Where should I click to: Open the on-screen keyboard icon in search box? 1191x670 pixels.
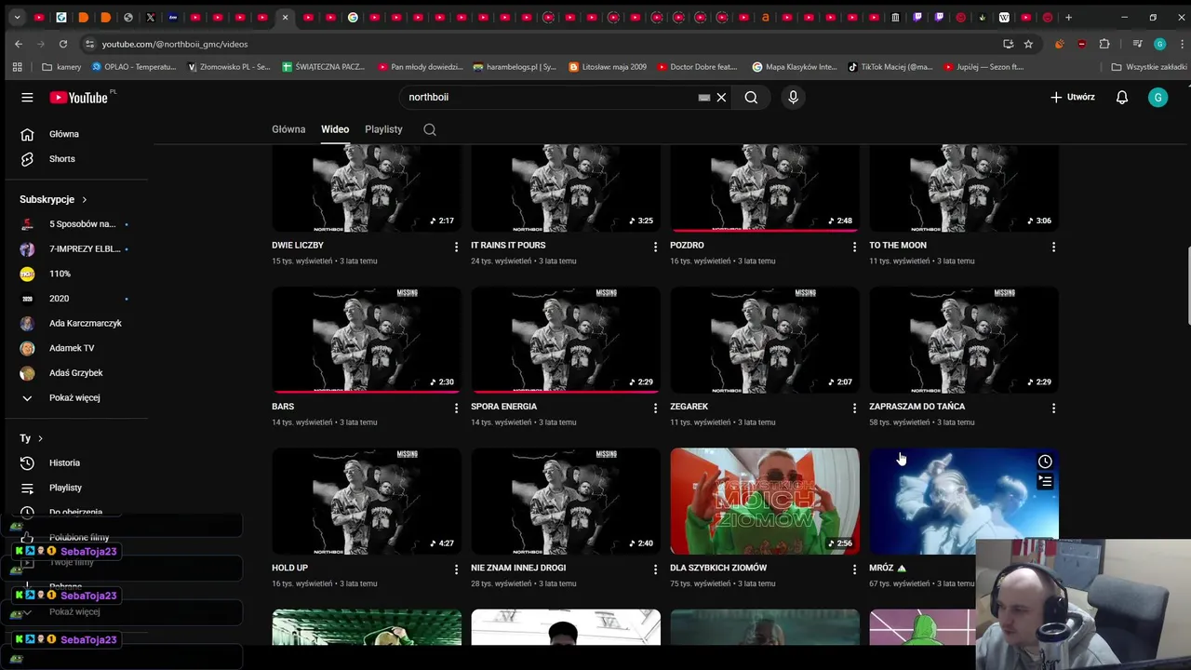tap(704, 97)
